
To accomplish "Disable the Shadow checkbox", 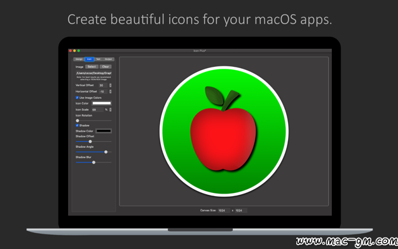I will pos(77,125).
